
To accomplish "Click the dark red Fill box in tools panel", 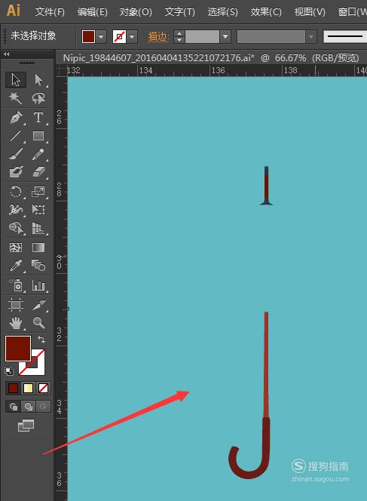I will (x=18, y=349).
